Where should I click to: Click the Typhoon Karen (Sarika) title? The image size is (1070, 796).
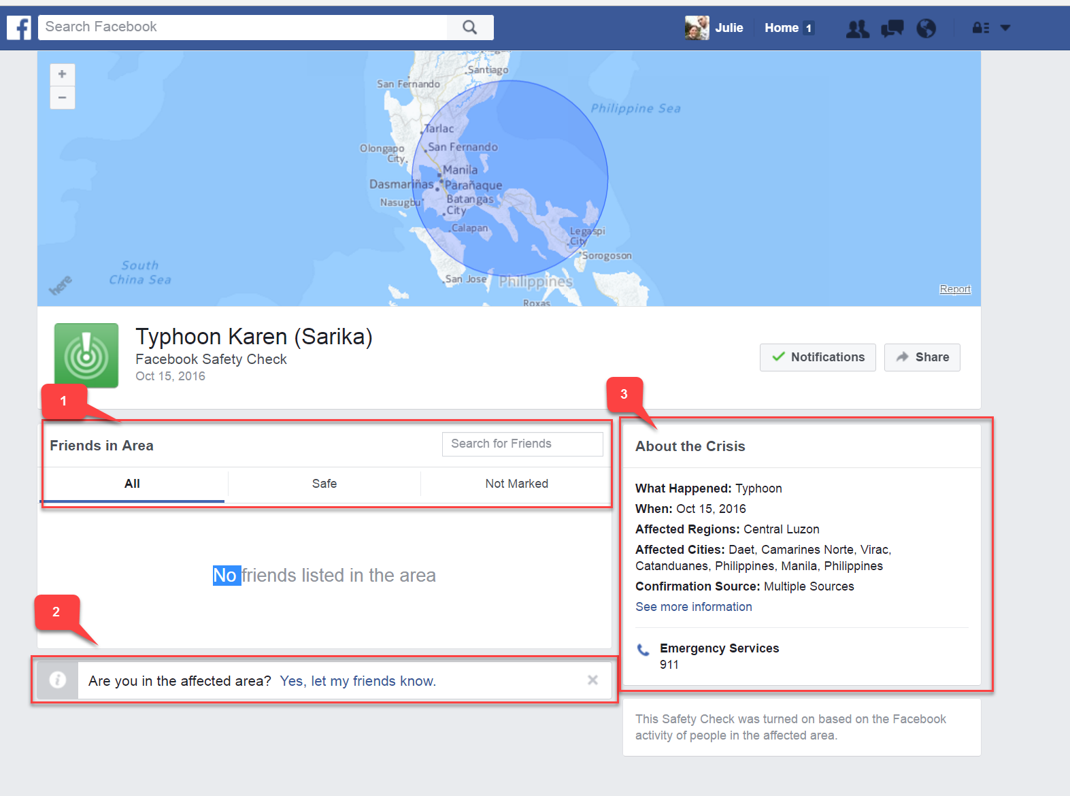click(254, 337)
